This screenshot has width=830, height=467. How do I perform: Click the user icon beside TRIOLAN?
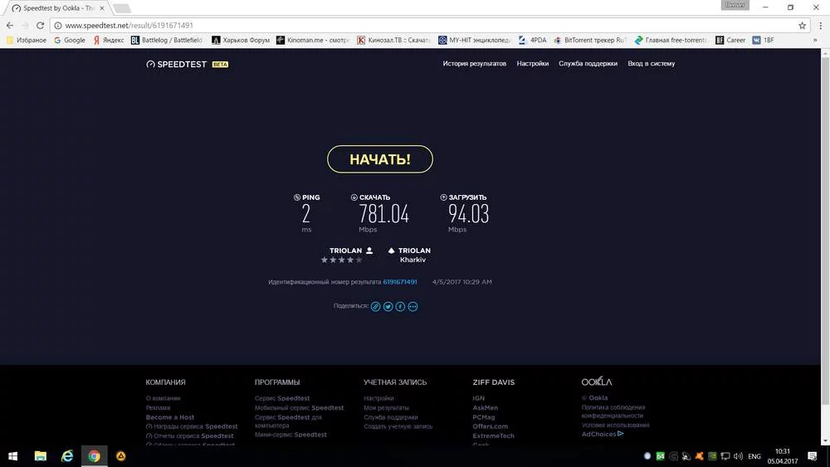pos(369,251)
